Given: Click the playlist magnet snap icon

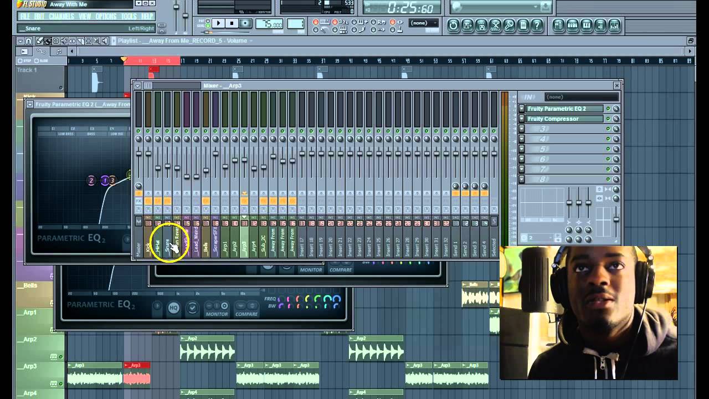Looking at the screenshot, I should pos(28,40).
